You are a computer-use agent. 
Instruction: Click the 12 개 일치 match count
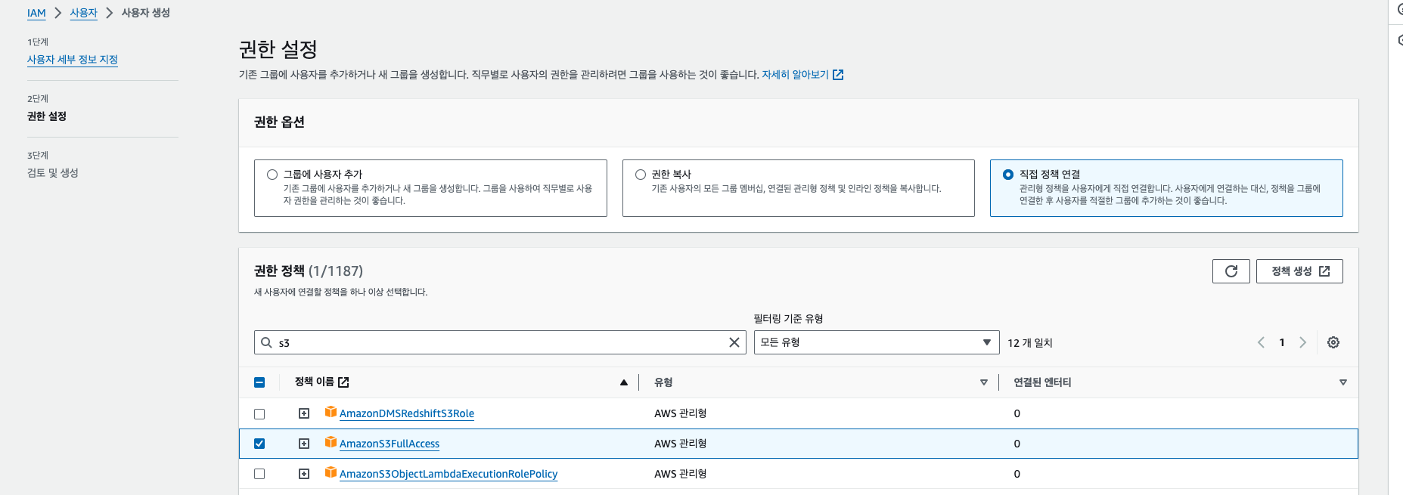[x=1030, y=343]
